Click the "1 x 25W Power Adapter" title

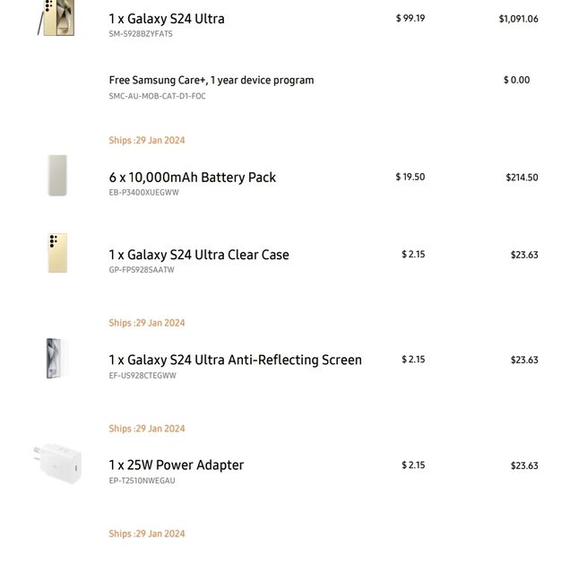coord(177,465)
